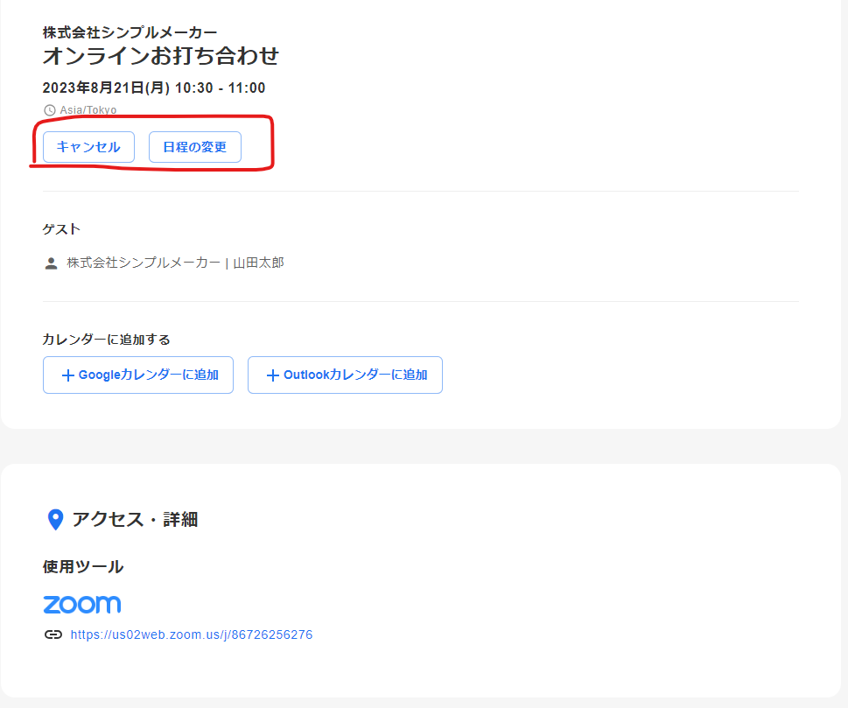
Task: Click the ゲスト section label
Action: click(x=61, y=229)
